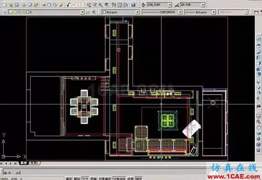Screen dimensions: 262x180
Task: Toggle 模型 model/paper button in status bar
Action: point(139,179)
